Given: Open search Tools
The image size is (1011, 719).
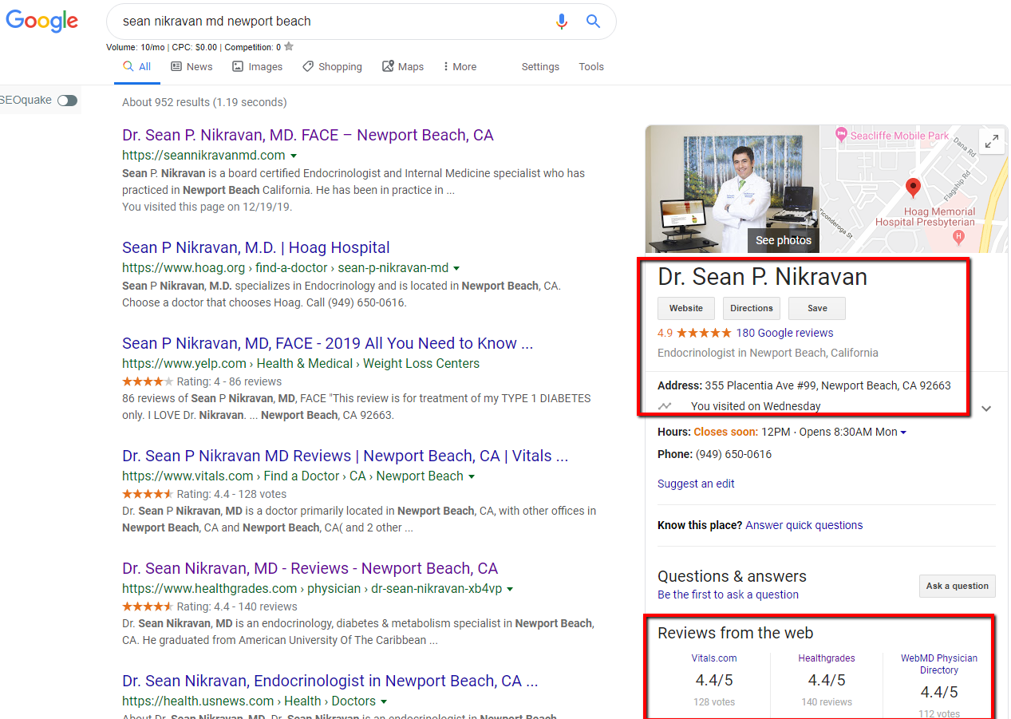Looking at the screenshot, I should coord(591,67).
